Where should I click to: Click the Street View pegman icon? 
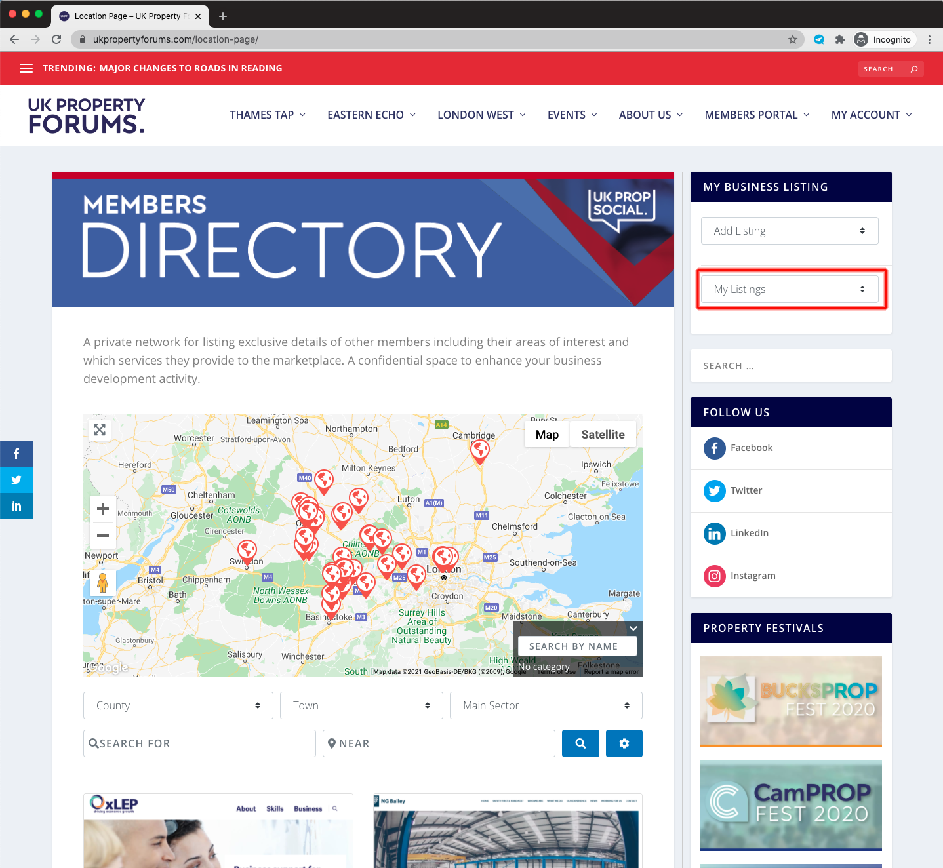pyautogui.click(x=103, y=582)
